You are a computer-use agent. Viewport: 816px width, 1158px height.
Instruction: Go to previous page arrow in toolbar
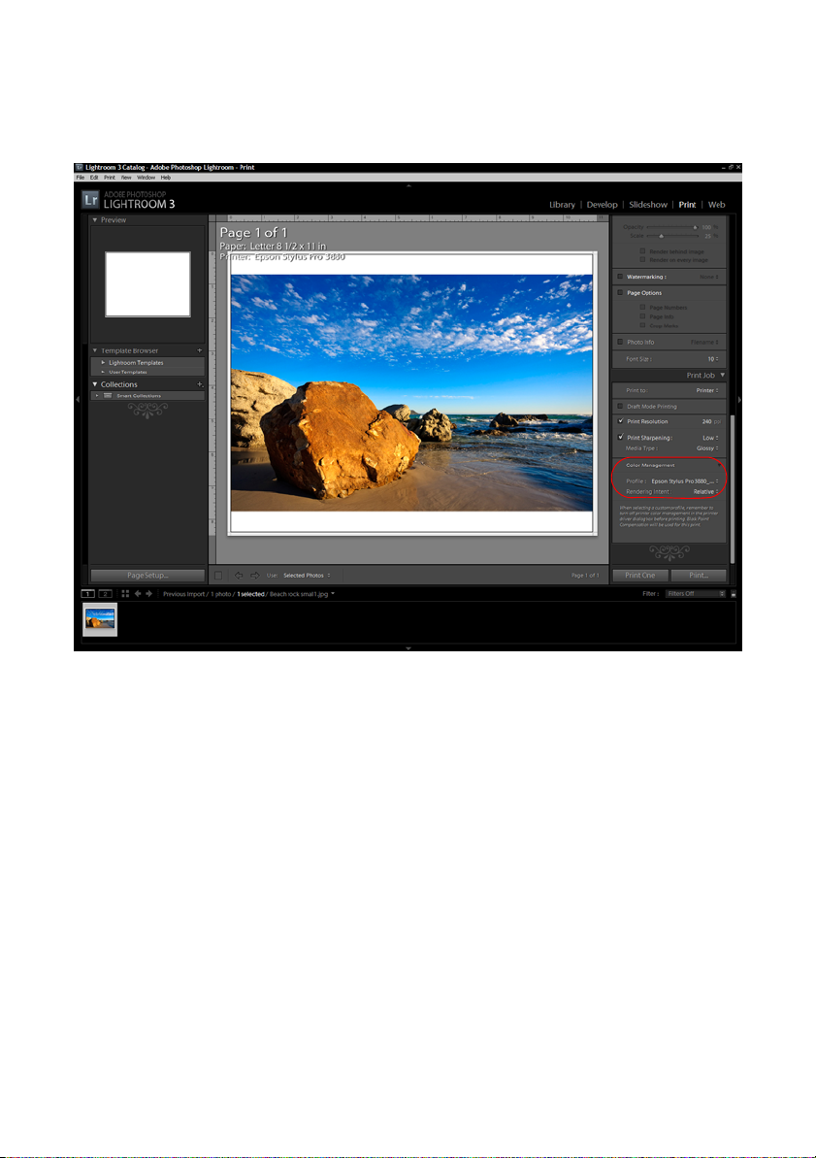tap(239, 576)
